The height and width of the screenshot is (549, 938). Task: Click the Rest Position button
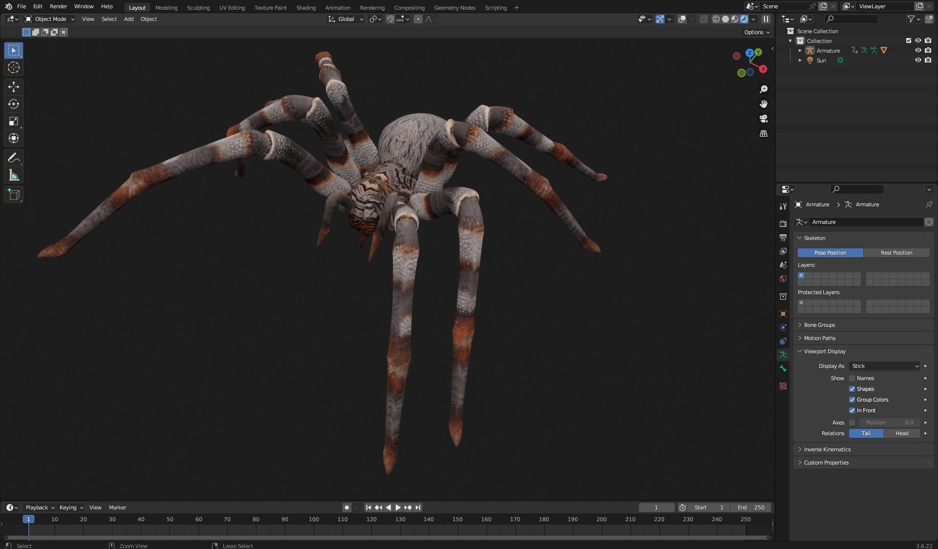pyautogui.click(x=896, y=253)
